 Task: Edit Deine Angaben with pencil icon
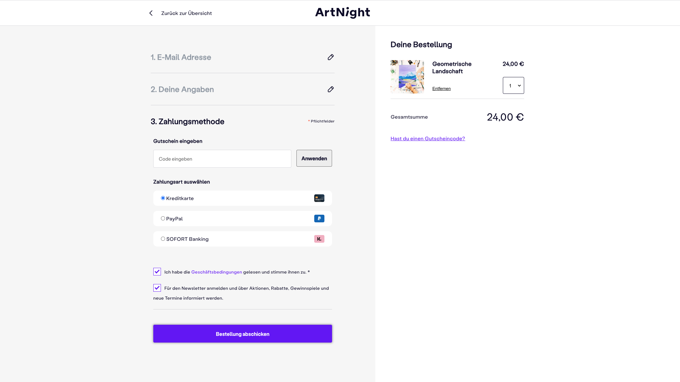331,89
